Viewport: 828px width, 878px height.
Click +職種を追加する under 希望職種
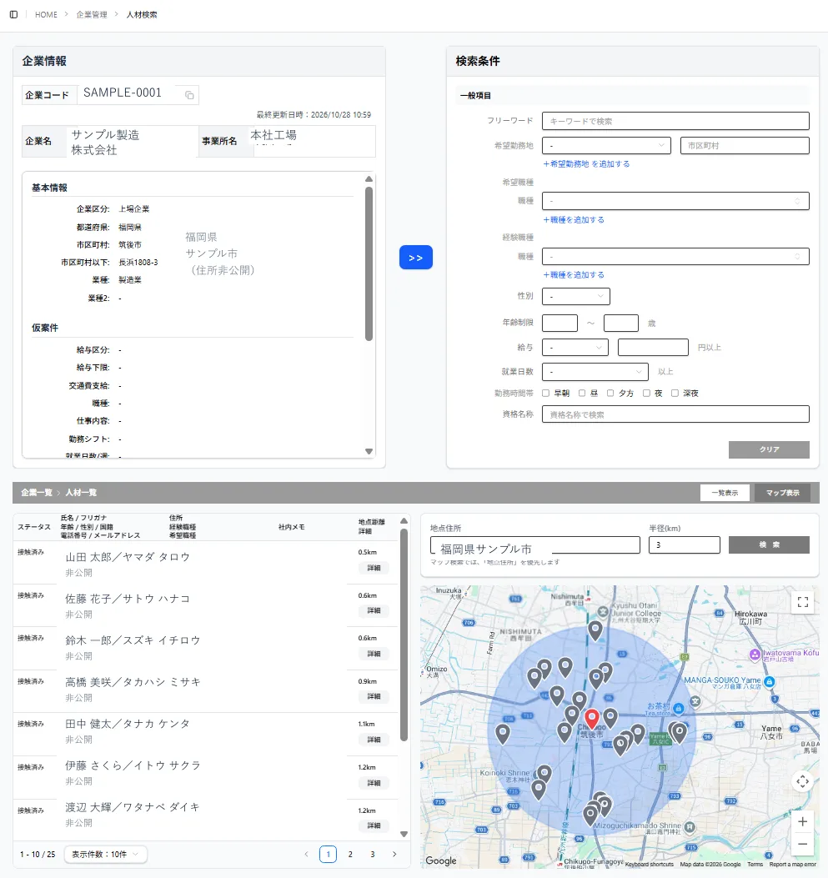(x=574, y=220)
